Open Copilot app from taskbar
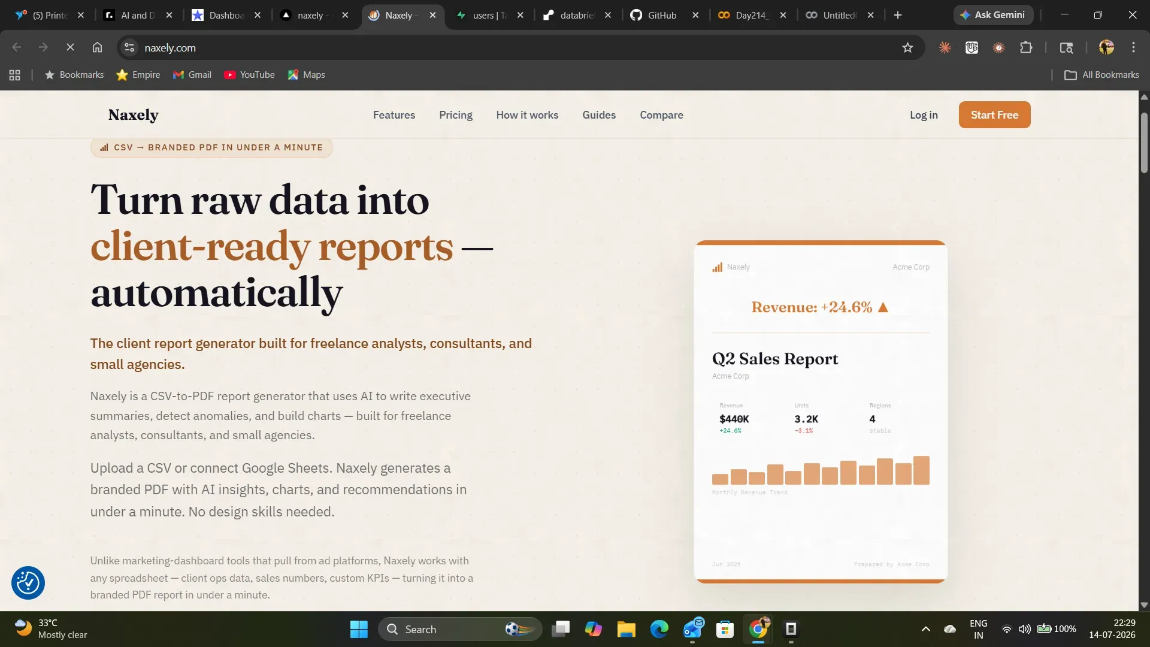Viewport: 1150px width, 647px height. click(594, 629)
